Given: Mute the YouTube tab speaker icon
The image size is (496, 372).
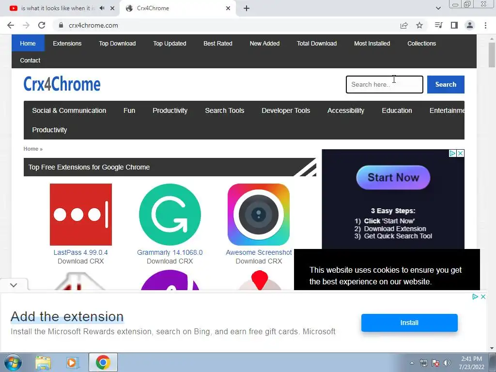Looking at the screenshot, I should (102, 8).
